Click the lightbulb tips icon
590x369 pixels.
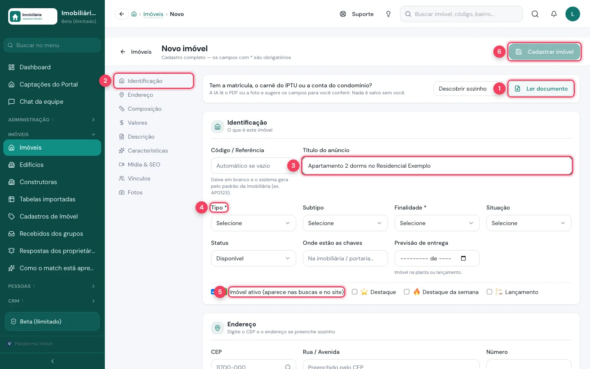[388, 14]
